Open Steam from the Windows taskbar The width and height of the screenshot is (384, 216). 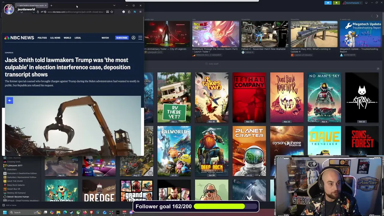72,212
